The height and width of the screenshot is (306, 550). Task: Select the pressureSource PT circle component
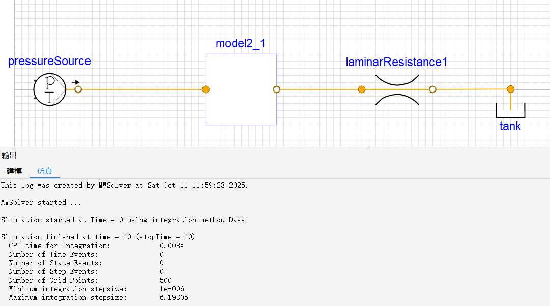click(x=49, y=89)
